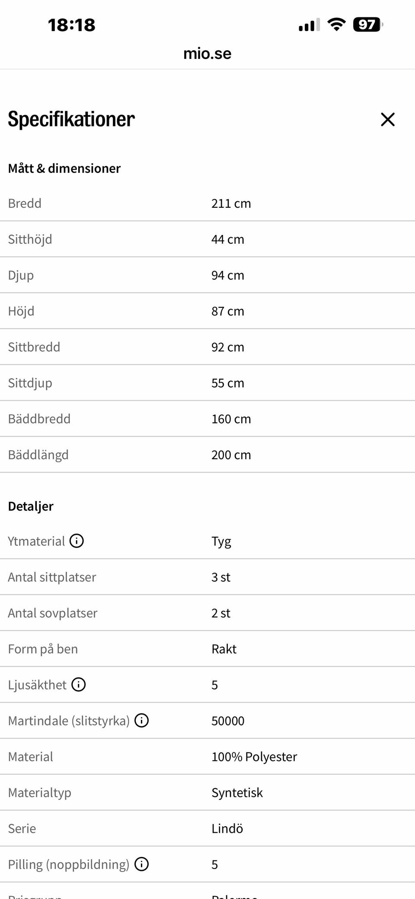Close the Specifikationer panel
Viewport: 415px width, 899px height.
388,119
